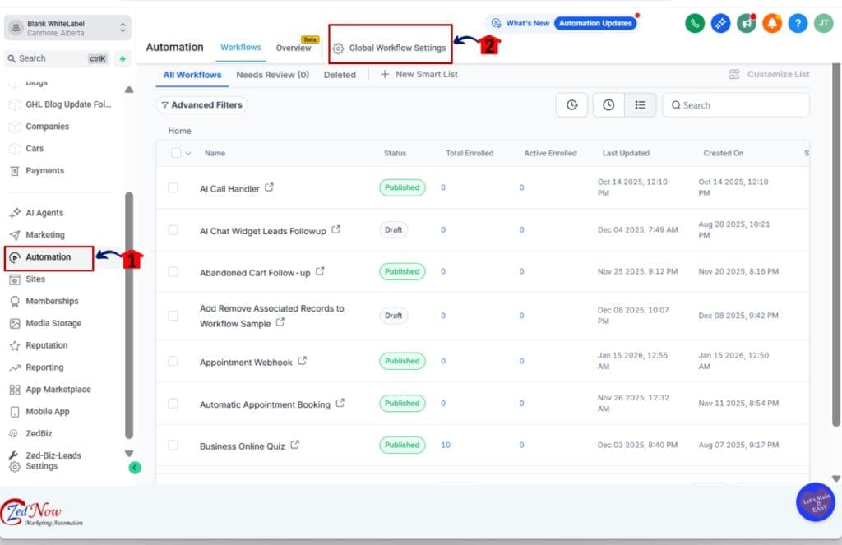Click the blue help question mark icon
The image size is (842, 545).
797,23
